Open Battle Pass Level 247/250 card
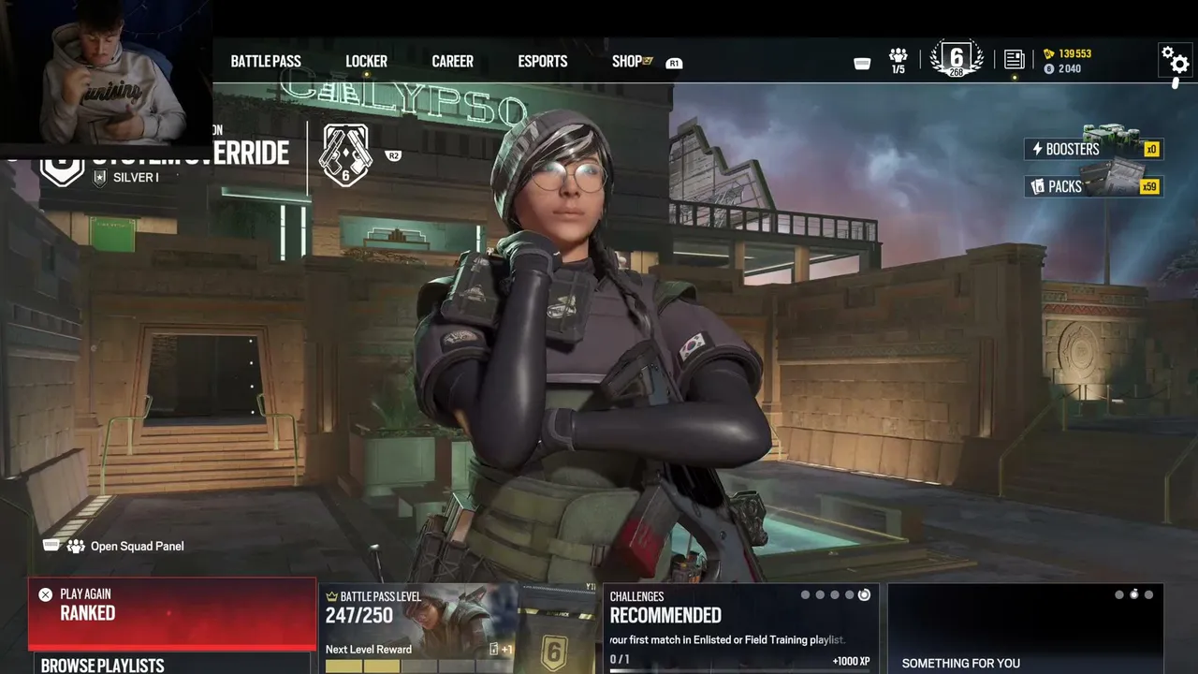 coord(460,628)
